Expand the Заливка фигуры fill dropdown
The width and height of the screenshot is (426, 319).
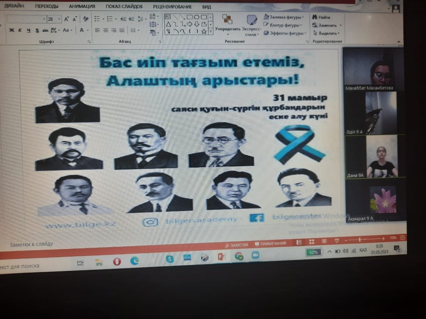tap(303, 17)
